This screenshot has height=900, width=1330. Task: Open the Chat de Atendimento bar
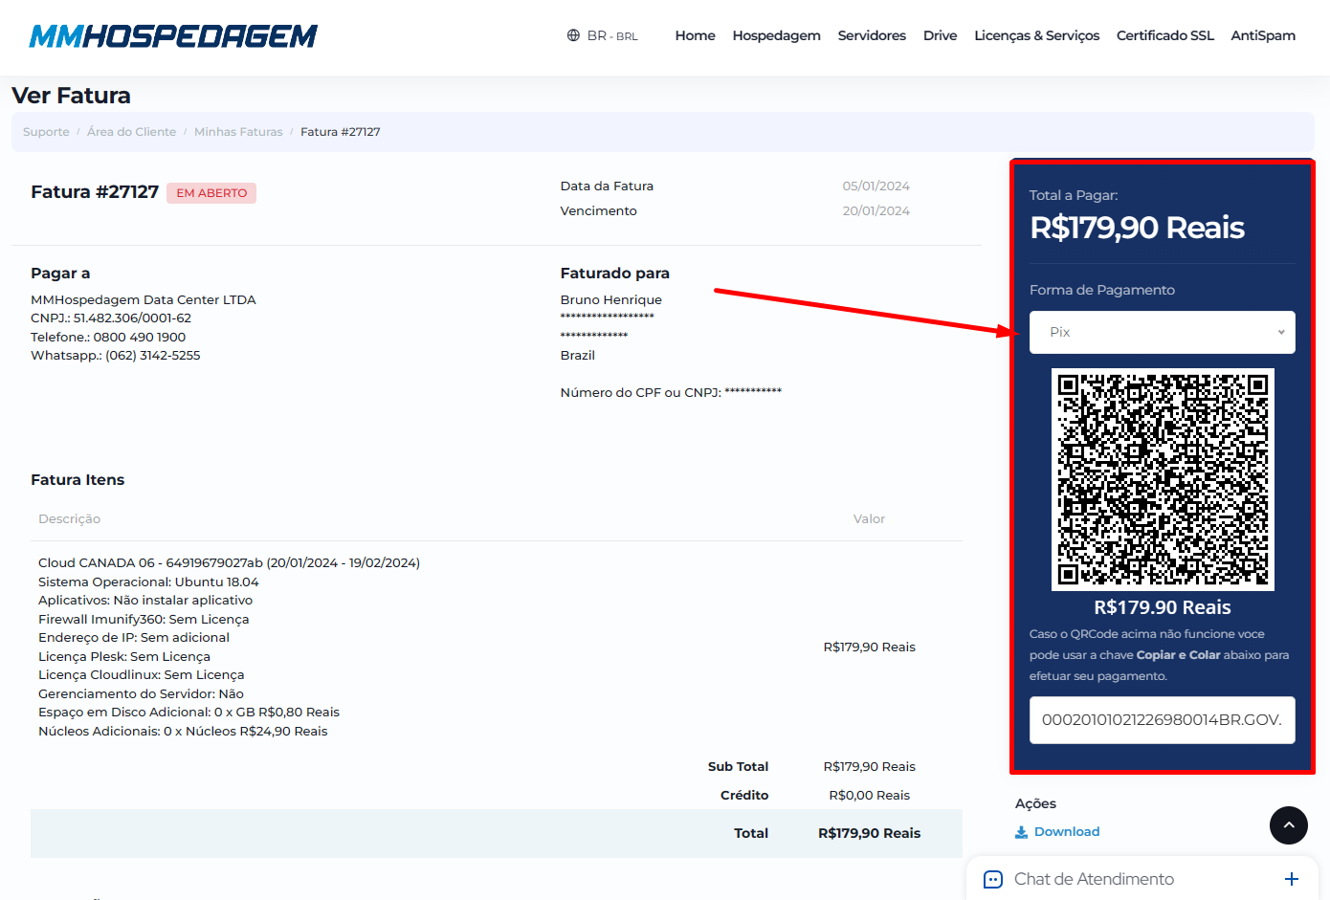tap(1142, 878)
